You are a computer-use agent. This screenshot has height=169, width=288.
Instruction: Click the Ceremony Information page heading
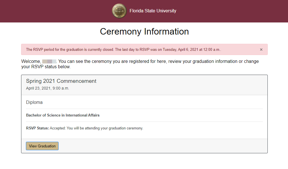pos(144,31)
